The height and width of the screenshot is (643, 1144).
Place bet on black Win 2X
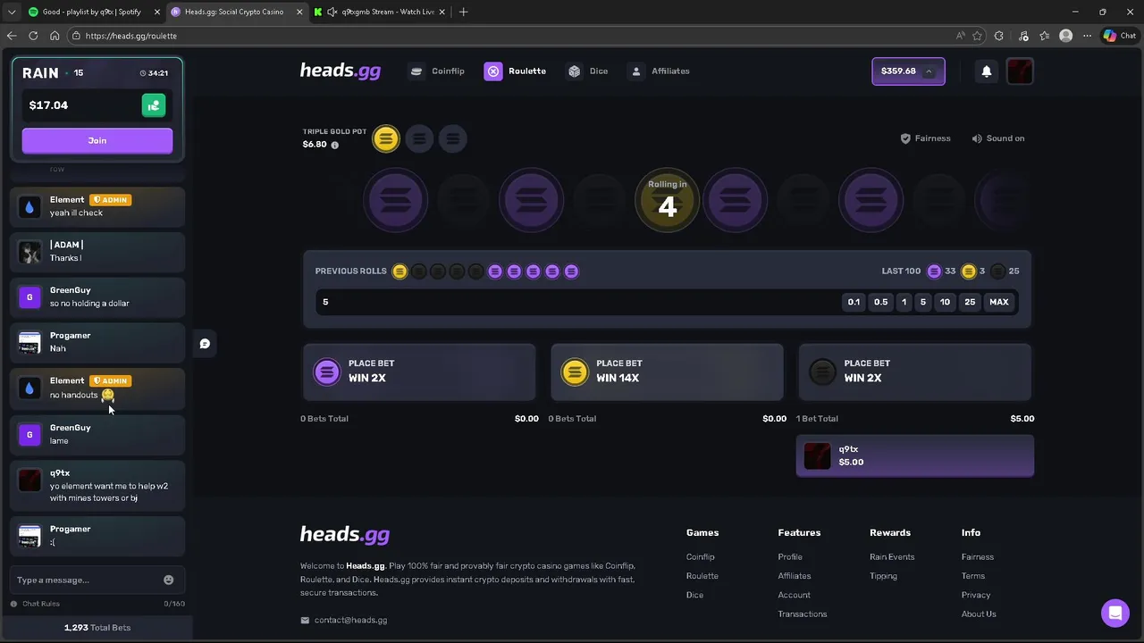[914, 372]
